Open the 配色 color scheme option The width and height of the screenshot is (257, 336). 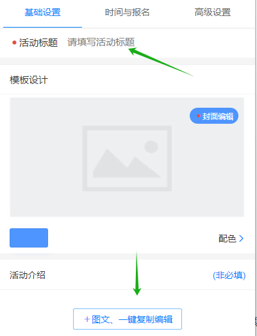[x=231, y=239]
